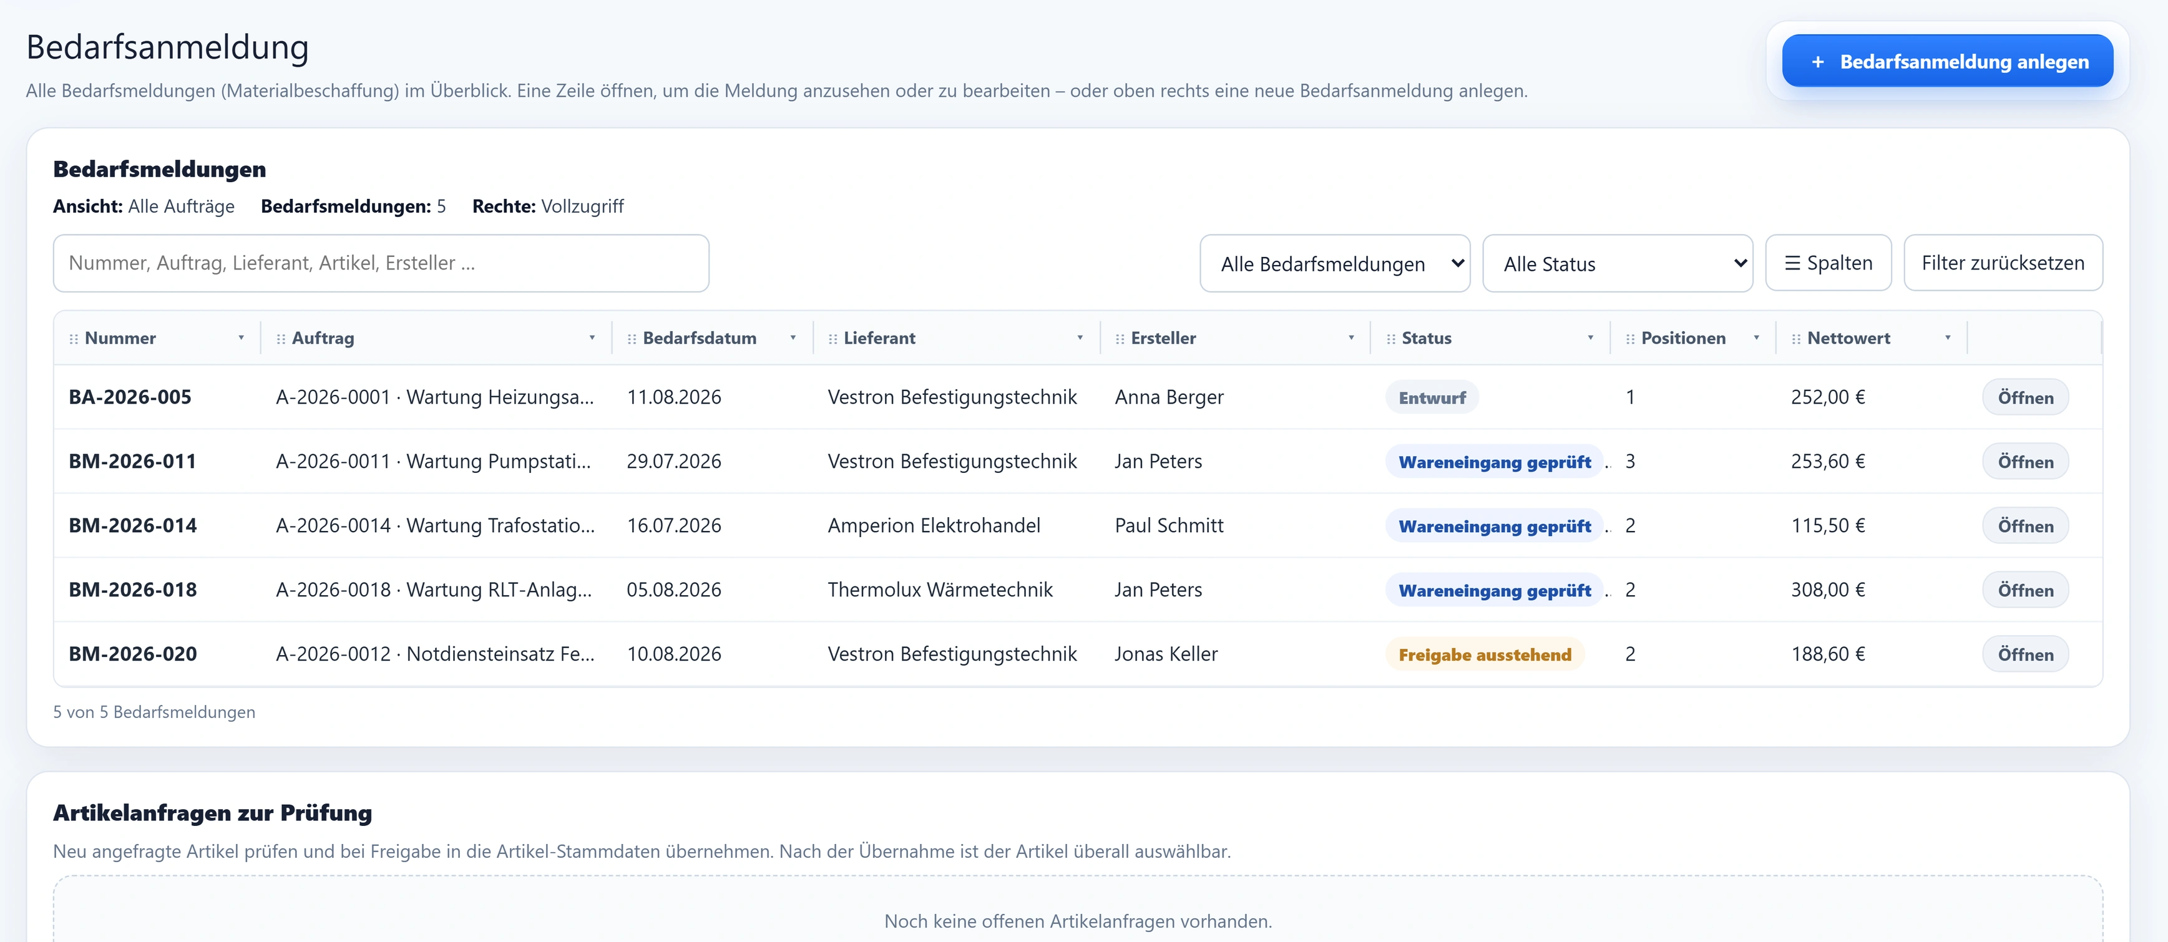Click the A-2026-0012 Notdiensteinsatz cell
This screenshot has height=942, width=2168.
point(435,654)
